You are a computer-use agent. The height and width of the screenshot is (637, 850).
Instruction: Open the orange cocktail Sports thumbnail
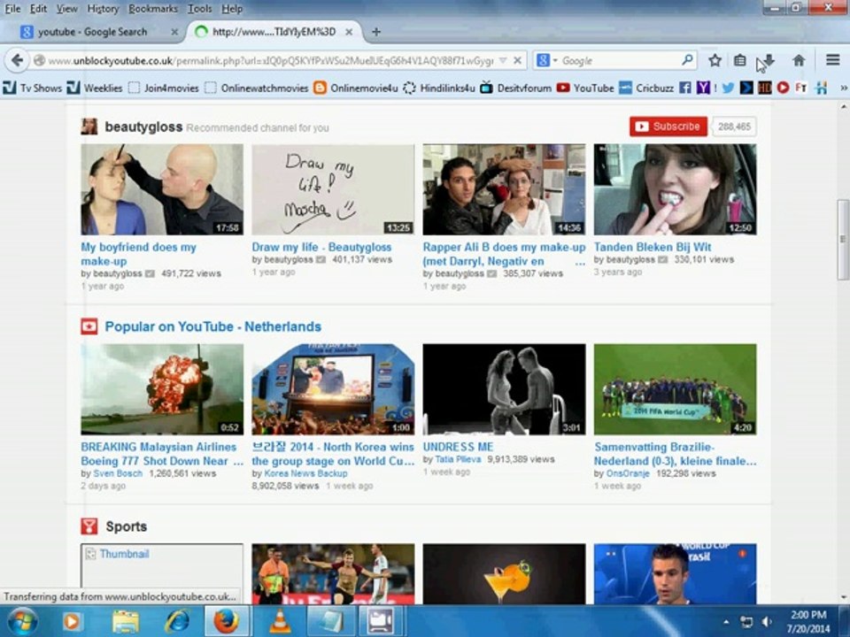tap(504, 573)
